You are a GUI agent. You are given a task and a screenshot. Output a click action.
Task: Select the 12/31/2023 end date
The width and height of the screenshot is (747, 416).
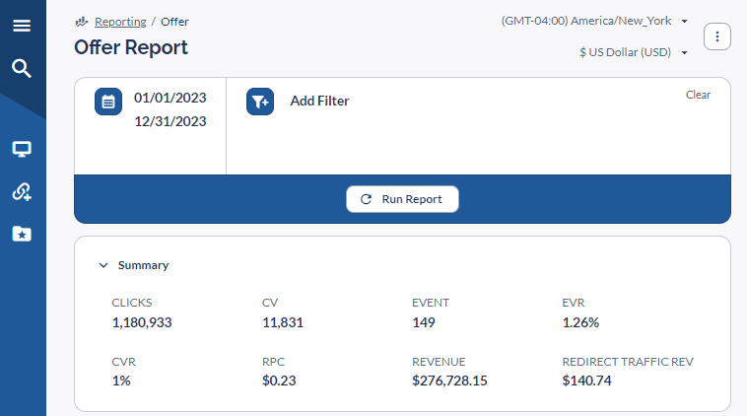[x=170, y=121]
